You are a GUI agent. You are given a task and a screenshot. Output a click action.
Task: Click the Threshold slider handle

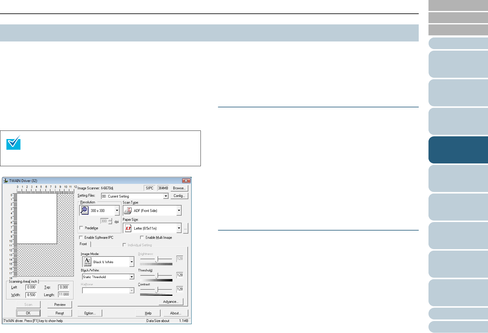pyautogui.click(x=157, y=275)
